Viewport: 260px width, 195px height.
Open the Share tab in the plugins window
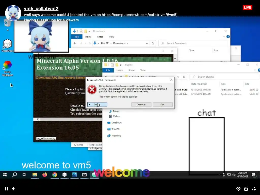tap(132, 70)
